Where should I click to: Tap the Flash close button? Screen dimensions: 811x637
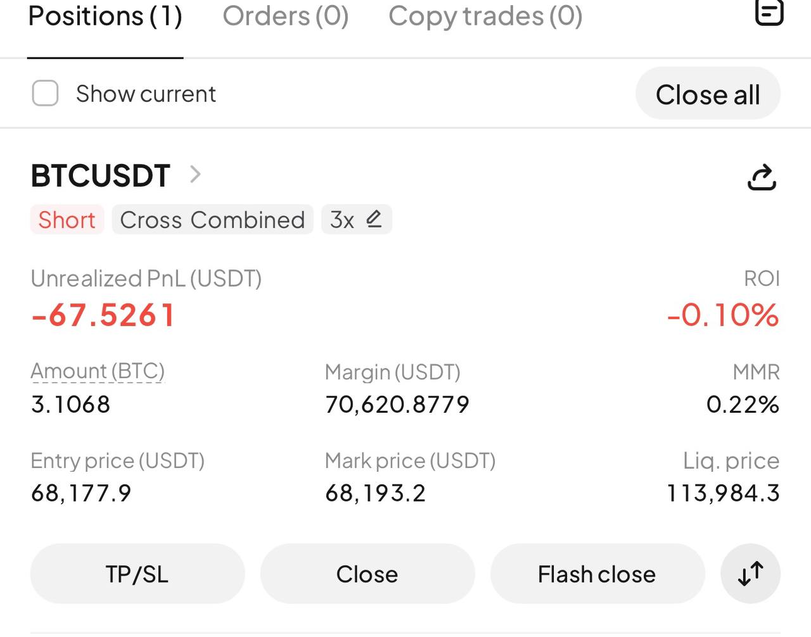tap(597, 574)
